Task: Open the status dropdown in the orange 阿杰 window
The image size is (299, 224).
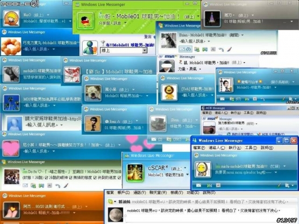Action: pos(86,206)
